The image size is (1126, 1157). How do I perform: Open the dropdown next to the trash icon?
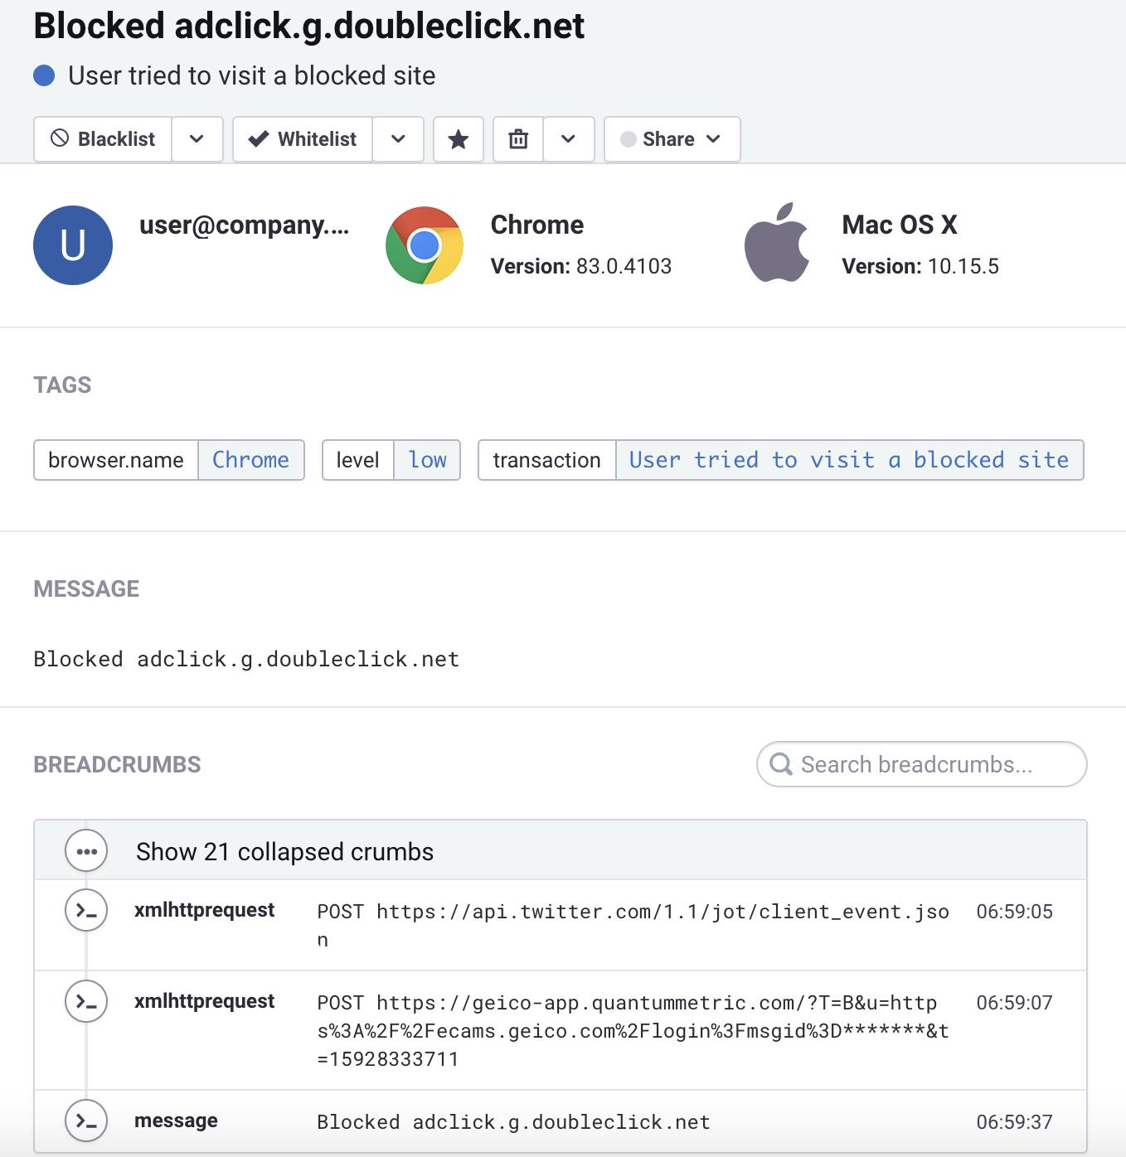click(569, 139)
